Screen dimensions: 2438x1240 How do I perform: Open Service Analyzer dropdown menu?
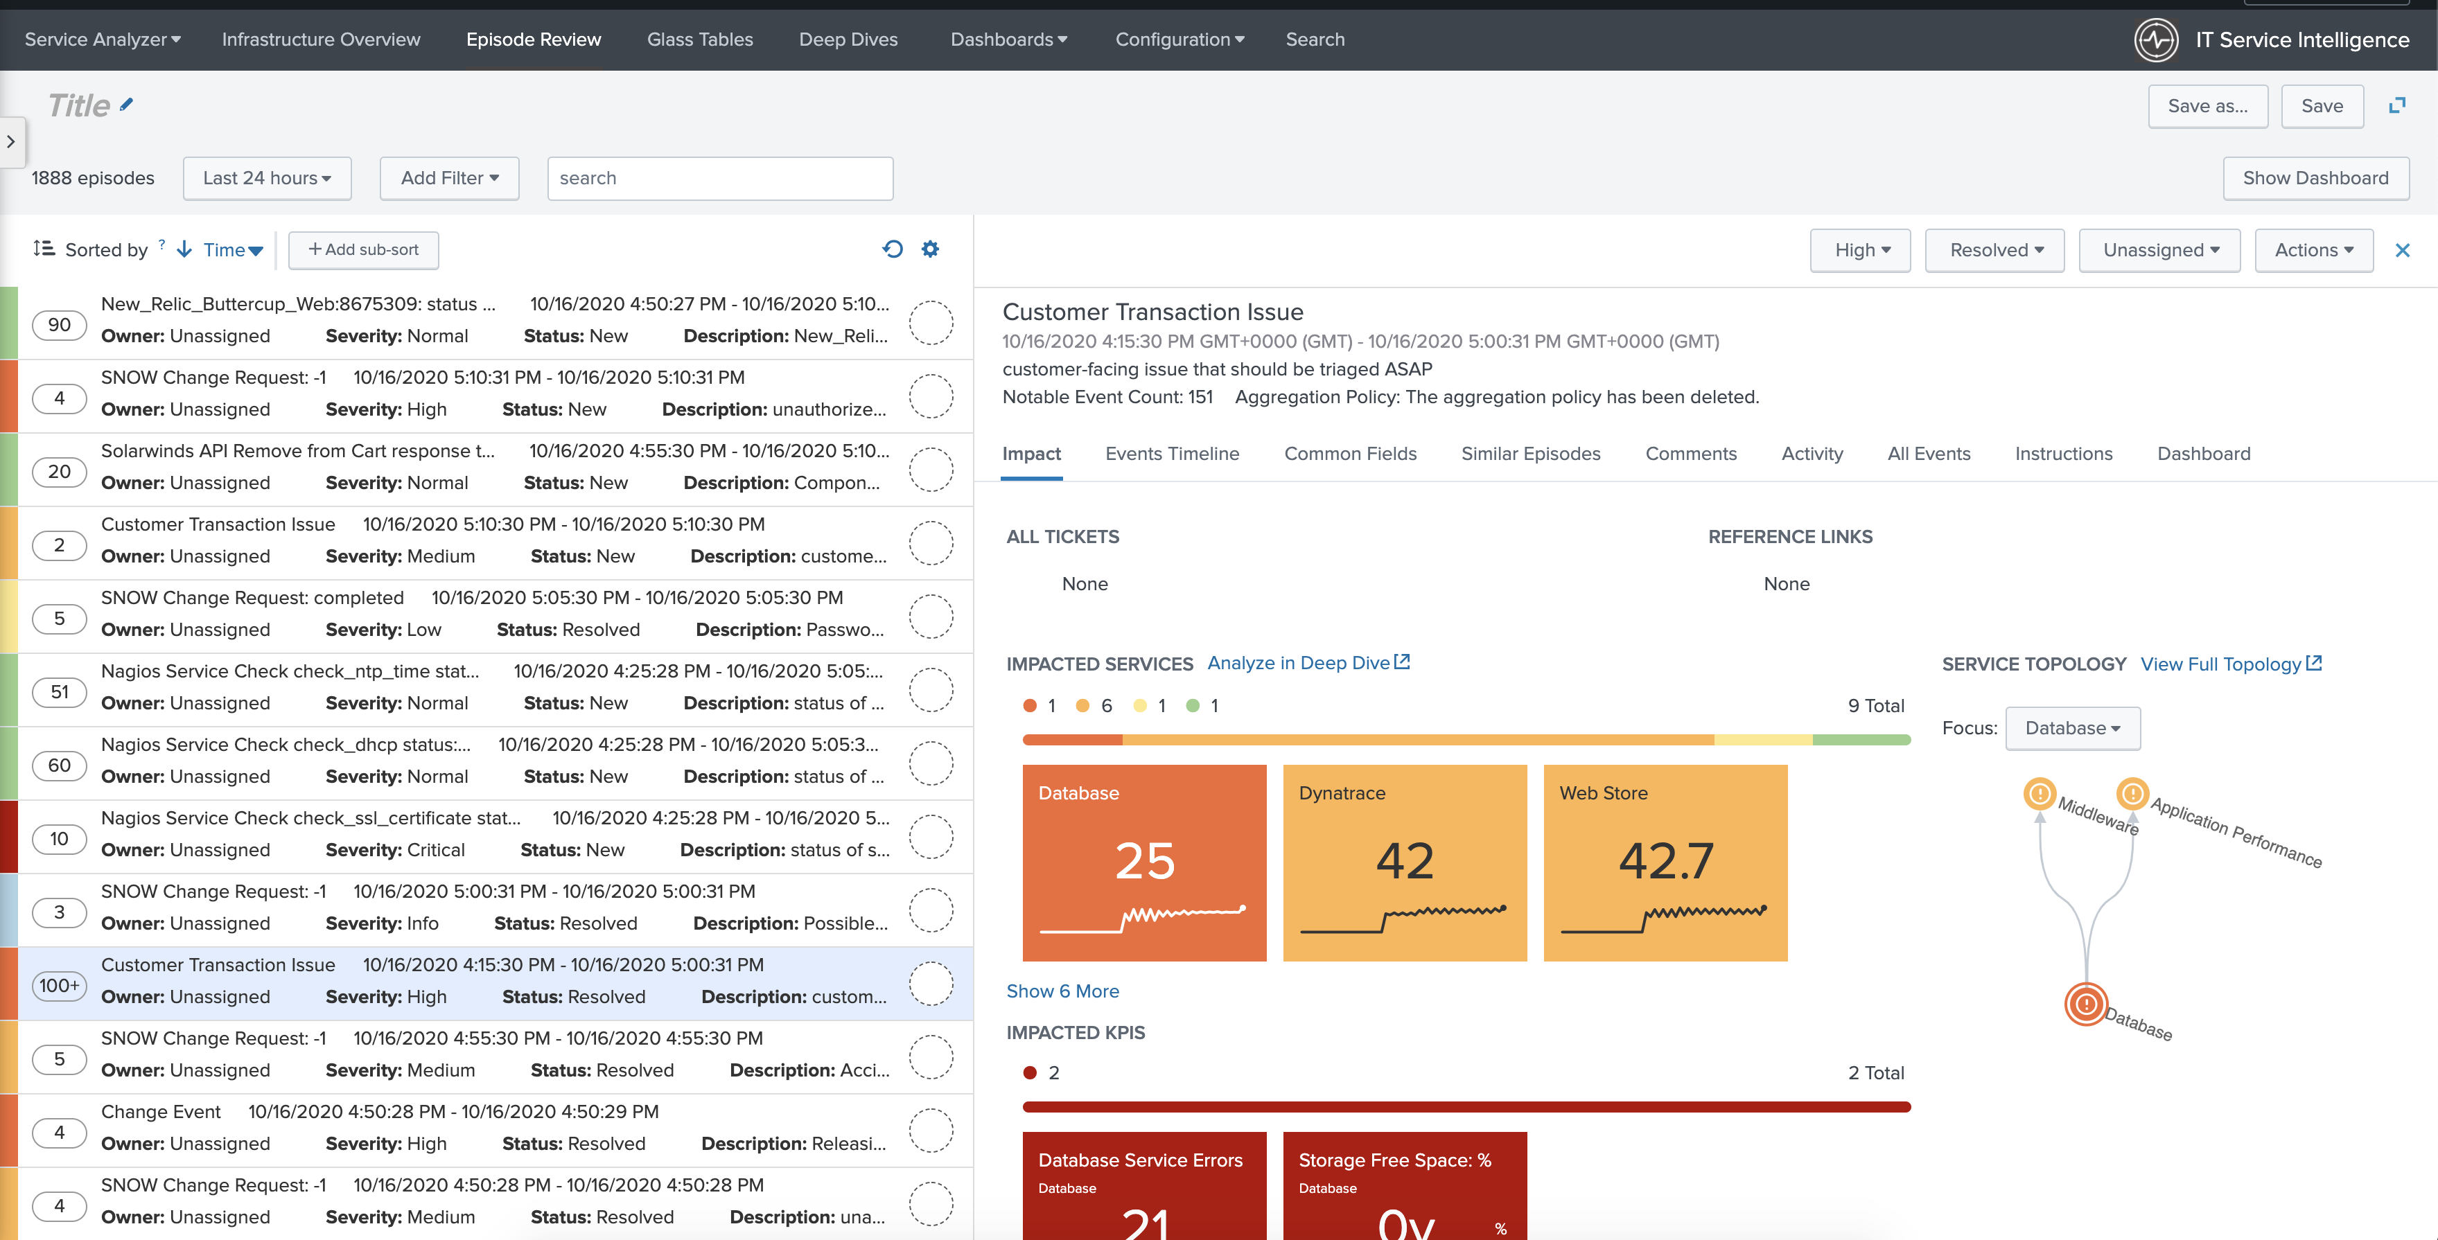coord(102,39)
